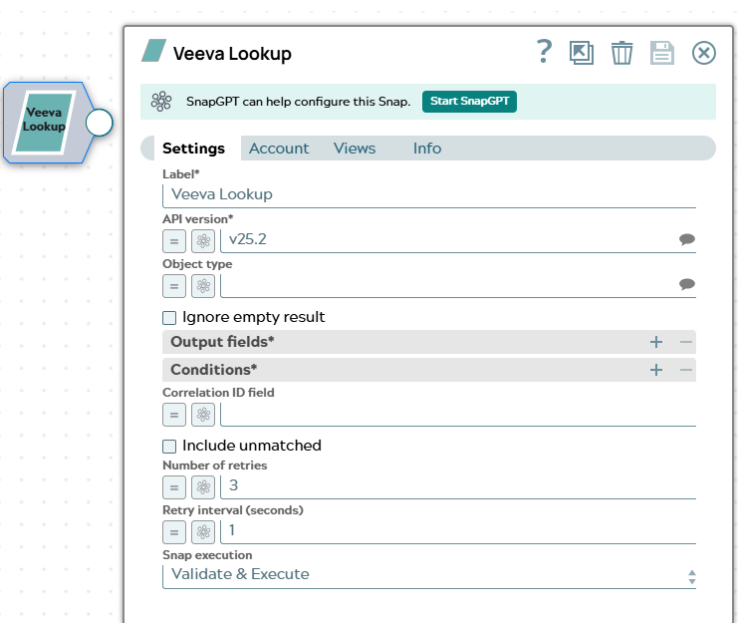Show suggestions bubble for API version

(x=686, y=239)
